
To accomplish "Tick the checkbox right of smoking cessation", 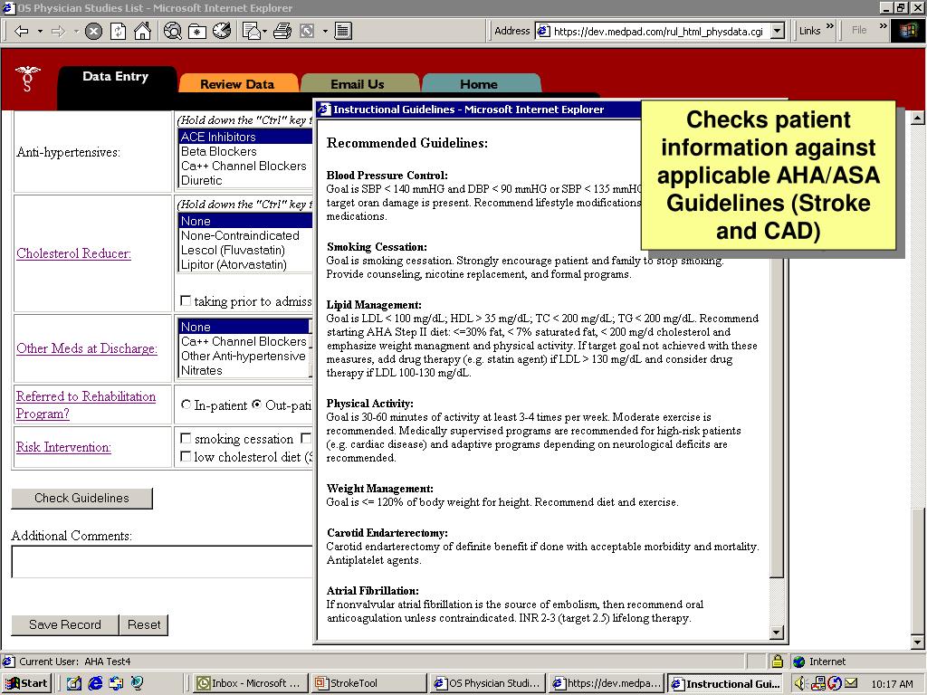I will 306,438.
